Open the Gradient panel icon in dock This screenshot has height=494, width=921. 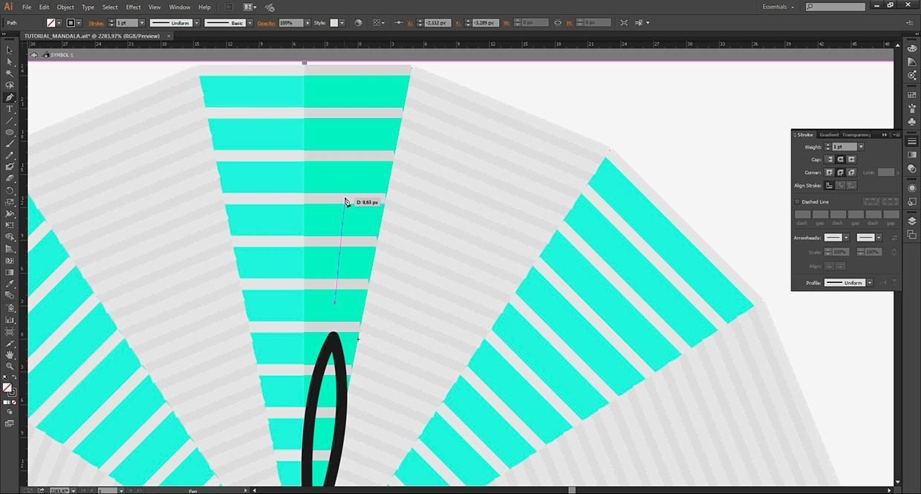tap(912, 155)
